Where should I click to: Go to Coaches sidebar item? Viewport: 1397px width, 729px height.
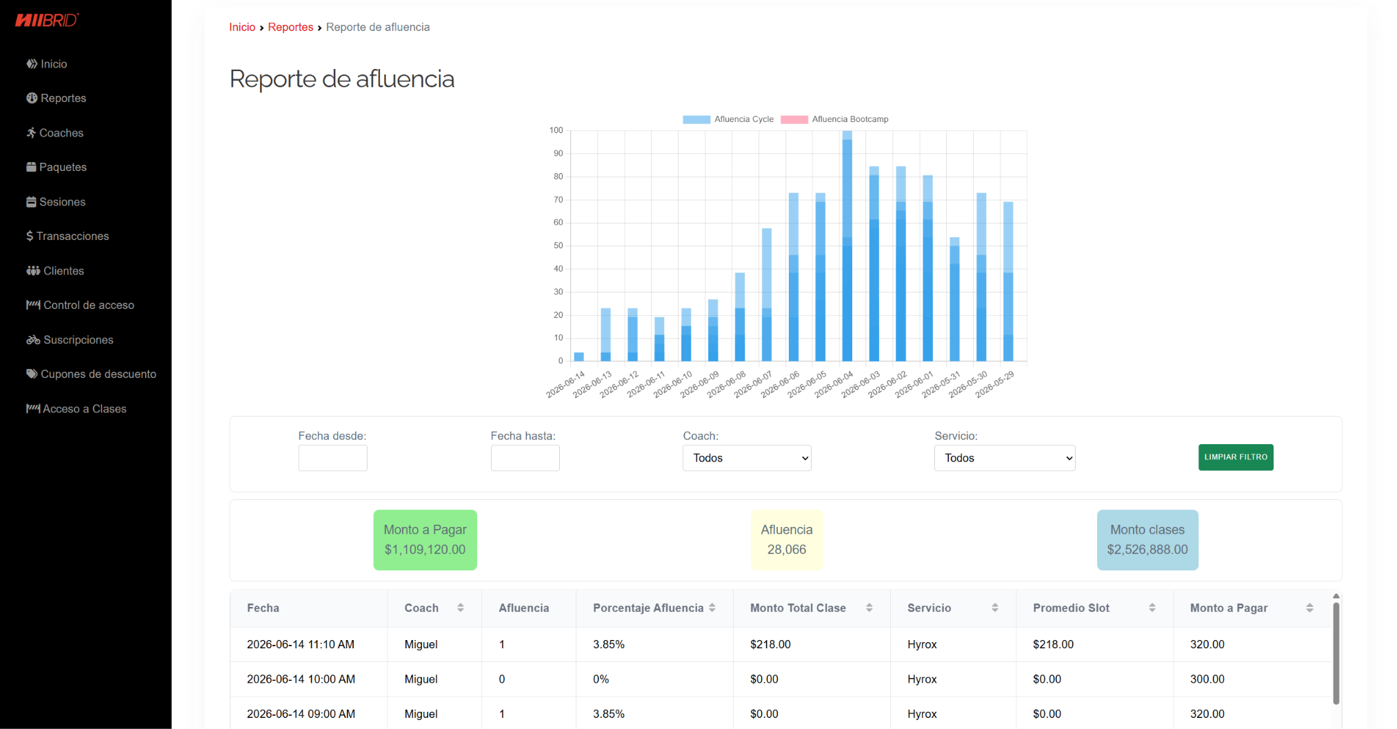click(x=55, y=132)
